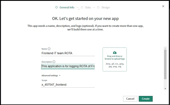Click into the Description text field
The width and height of the screenshot is (170, 105).
[68, 66]
